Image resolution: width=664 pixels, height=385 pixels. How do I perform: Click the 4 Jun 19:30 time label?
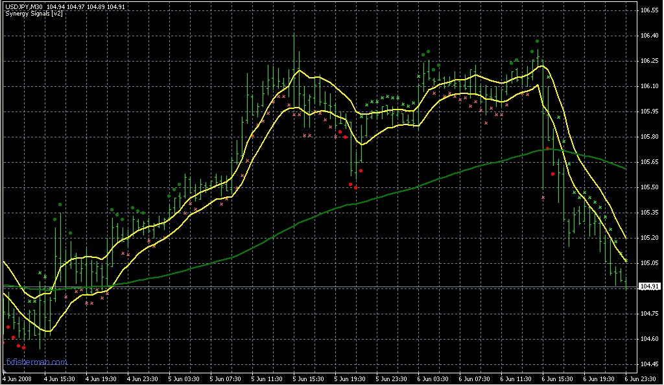coord(101,379)
